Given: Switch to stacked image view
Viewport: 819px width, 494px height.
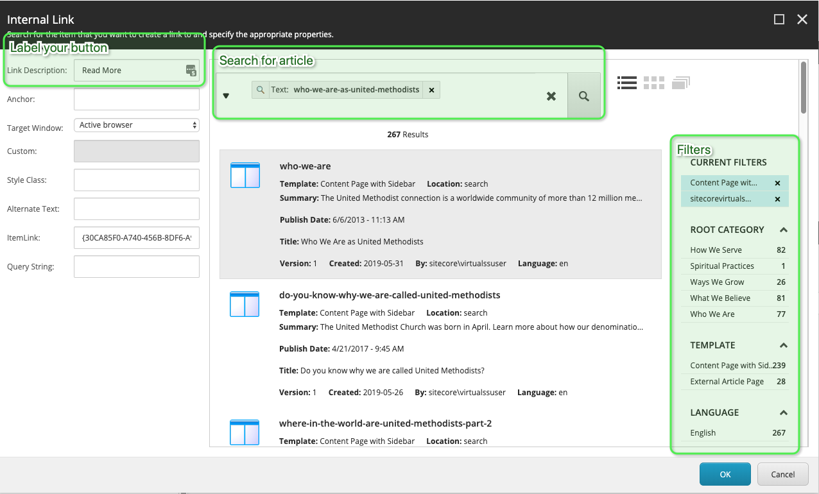Looking at the screenshot, I should click(x=681, y=82).
